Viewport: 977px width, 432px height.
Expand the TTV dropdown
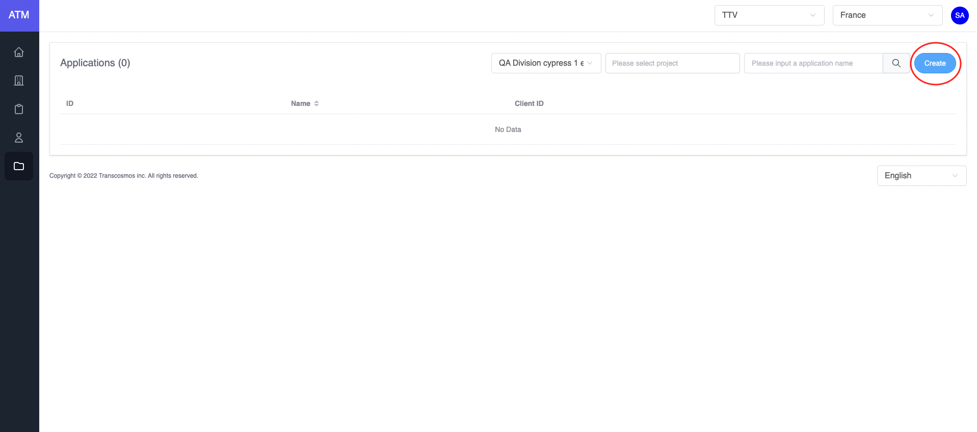[769, 15]
